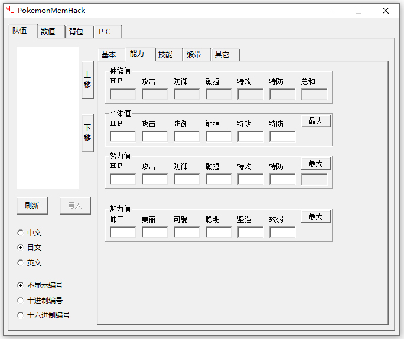This screenshot has width=404, height=339.
Task: Click the 种族值 敏捷 field
Action: 219,94
